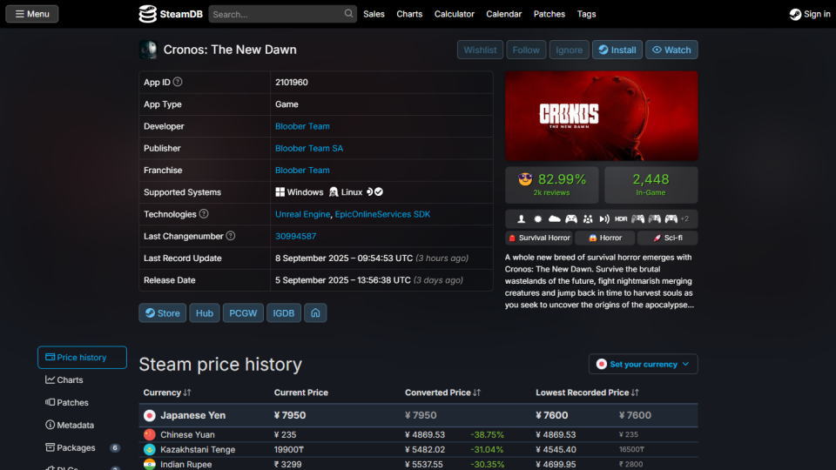Select the Charts sidebar tab

click(x=82, y=380)
